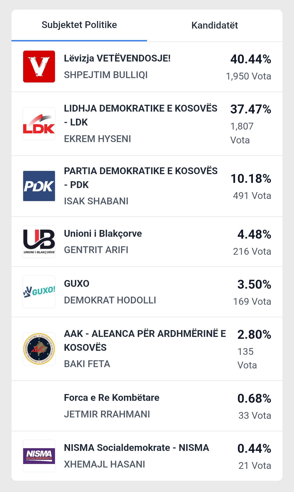
Task: Click the blue PDK party logo
Action: pyautogui.click(x=39, y=186)
